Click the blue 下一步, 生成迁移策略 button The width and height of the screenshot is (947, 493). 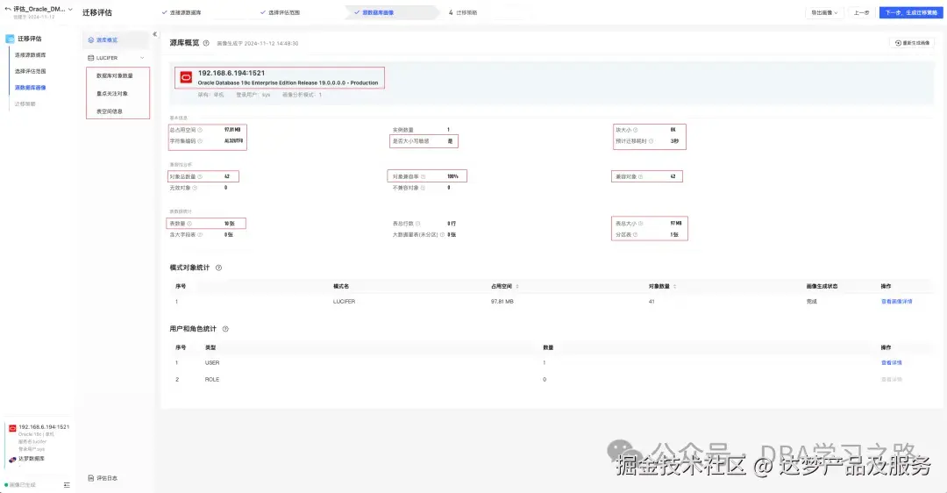point(911,12)
